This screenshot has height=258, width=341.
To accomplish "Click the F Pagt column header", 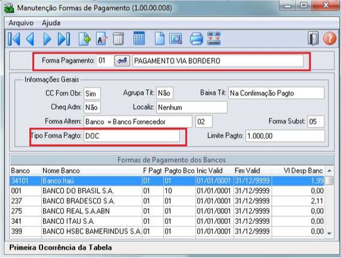I will click(152, 170).
